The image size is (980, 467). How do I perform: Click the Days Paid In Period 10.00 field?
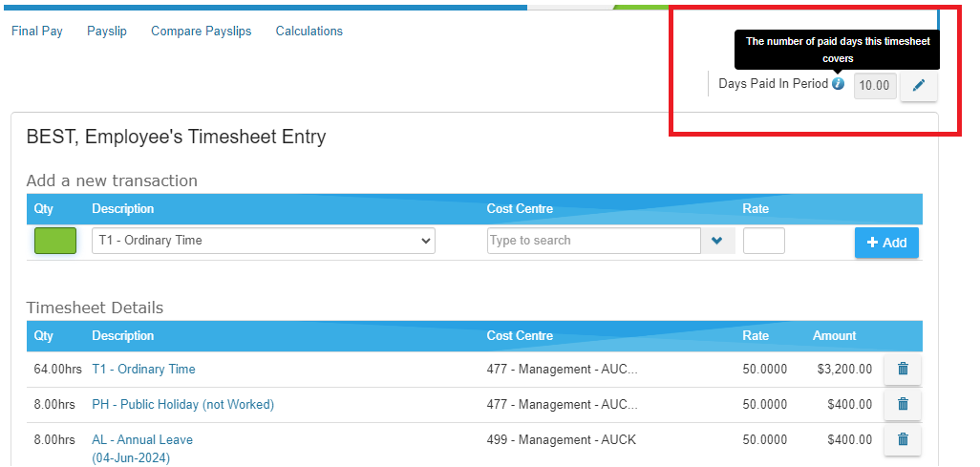pyautogui.click(x=875, y=86)
